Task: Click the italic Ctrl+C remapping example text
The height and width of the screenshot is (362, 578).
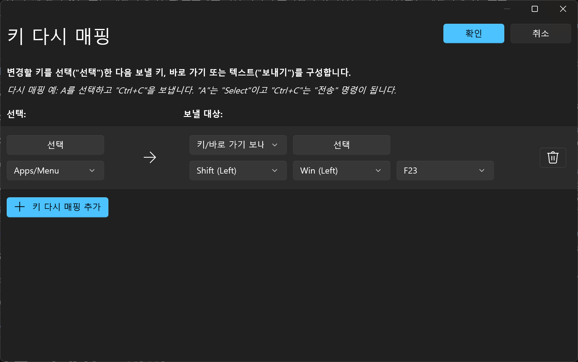Action: tap(202, 90)
